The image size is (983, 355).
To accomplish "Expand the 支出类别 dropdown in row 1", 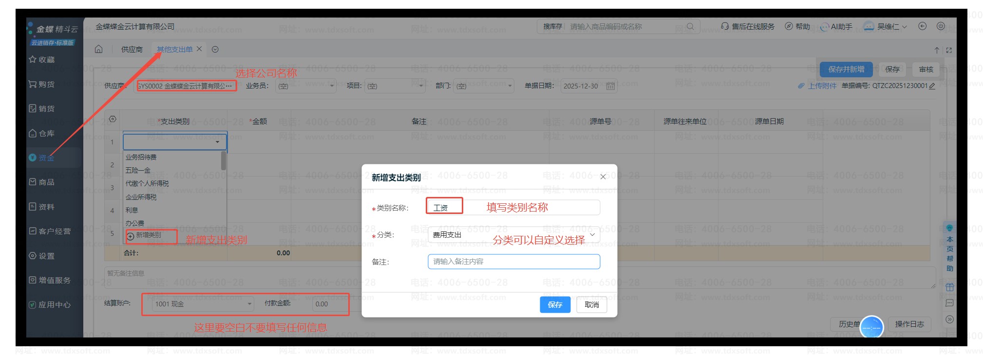I will [x=217, y=142].
